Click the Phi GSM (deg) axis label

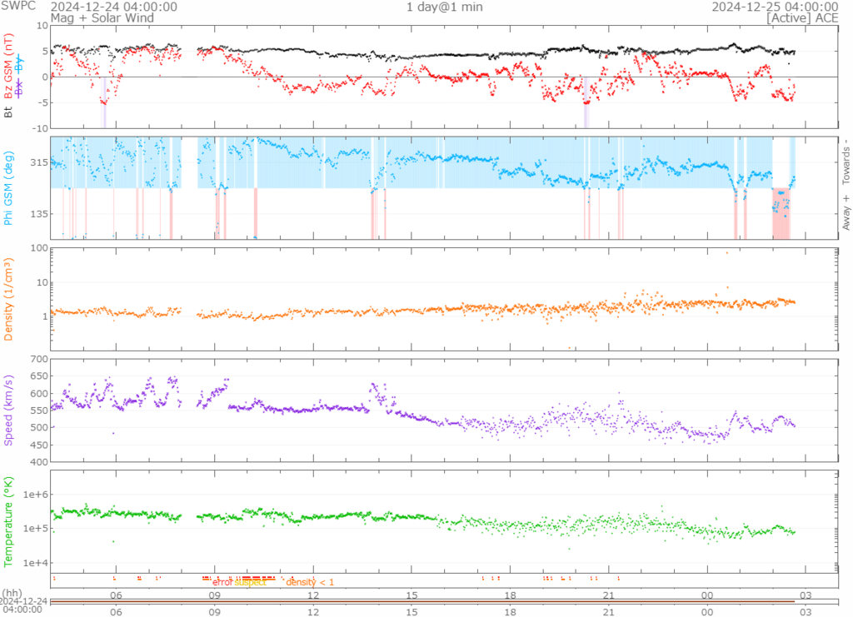pyautogui.click(x=8, y=188)
